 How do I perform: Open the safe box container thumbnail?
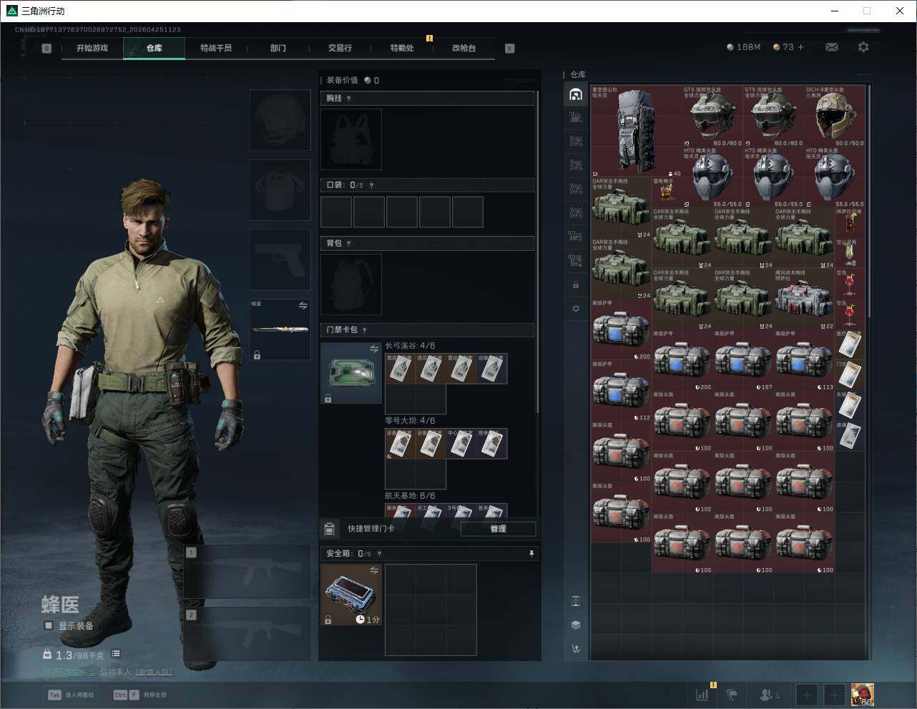pos(351,595)
